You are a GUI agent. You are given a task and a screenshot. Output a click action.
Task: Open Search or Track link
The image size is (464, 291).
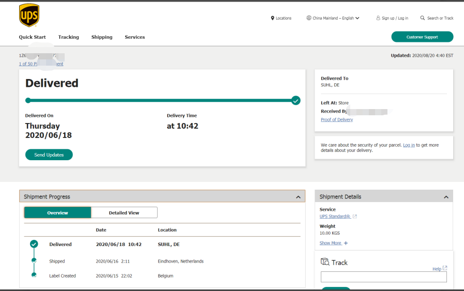click(x=440, y=18)
